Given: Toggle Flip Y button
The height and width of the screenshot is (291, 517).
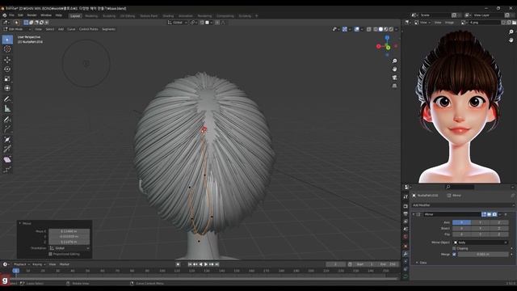Looking at the screenshot, I should point(480,234).
